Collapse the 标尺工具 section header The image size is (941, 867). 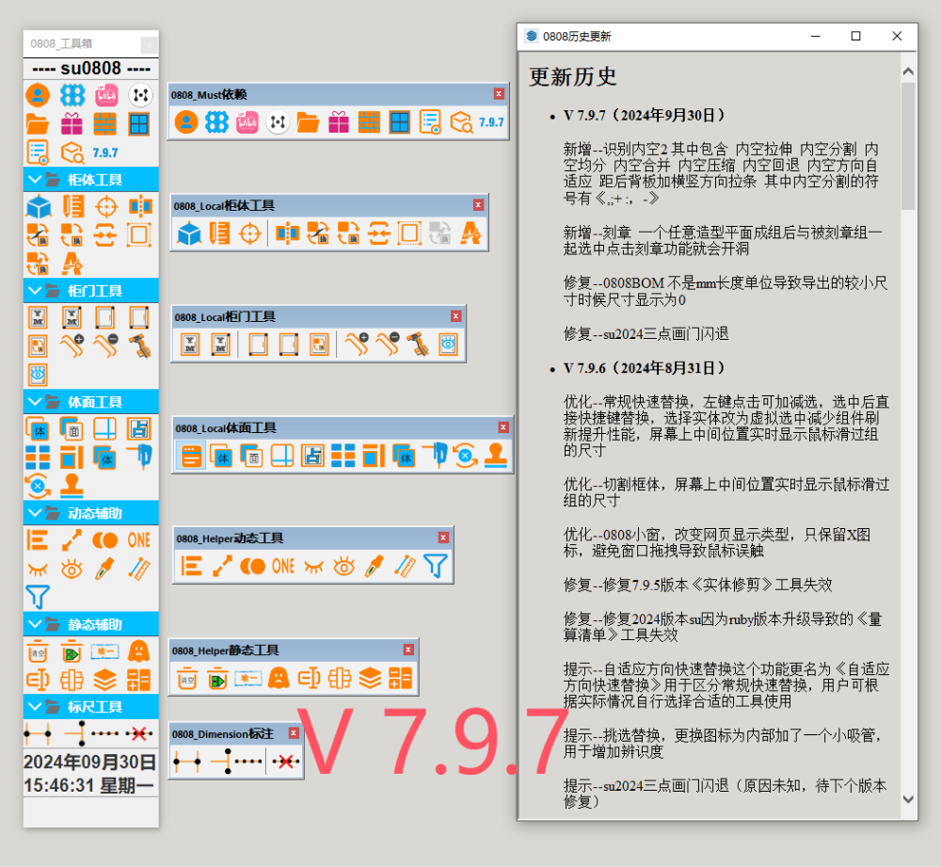coord(35,706)
